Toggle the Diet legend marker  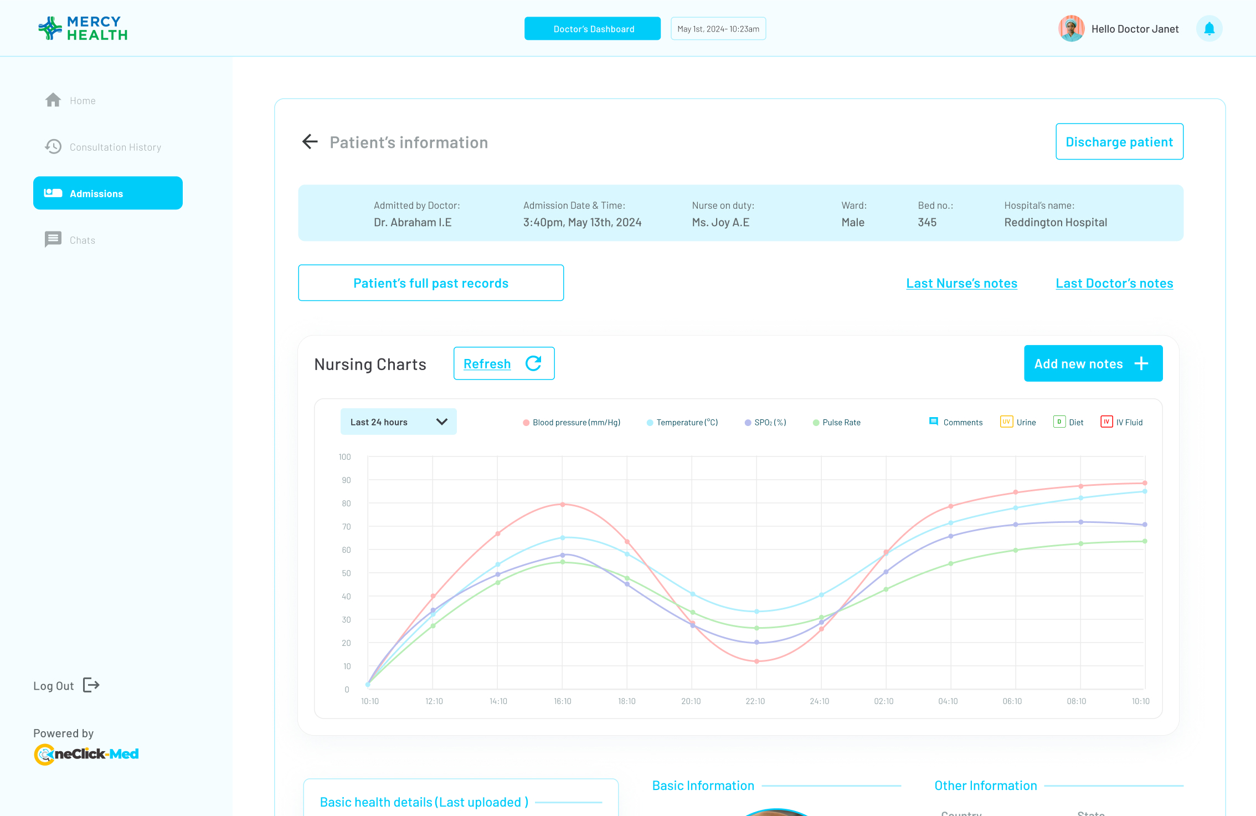tap(1059, 422)
